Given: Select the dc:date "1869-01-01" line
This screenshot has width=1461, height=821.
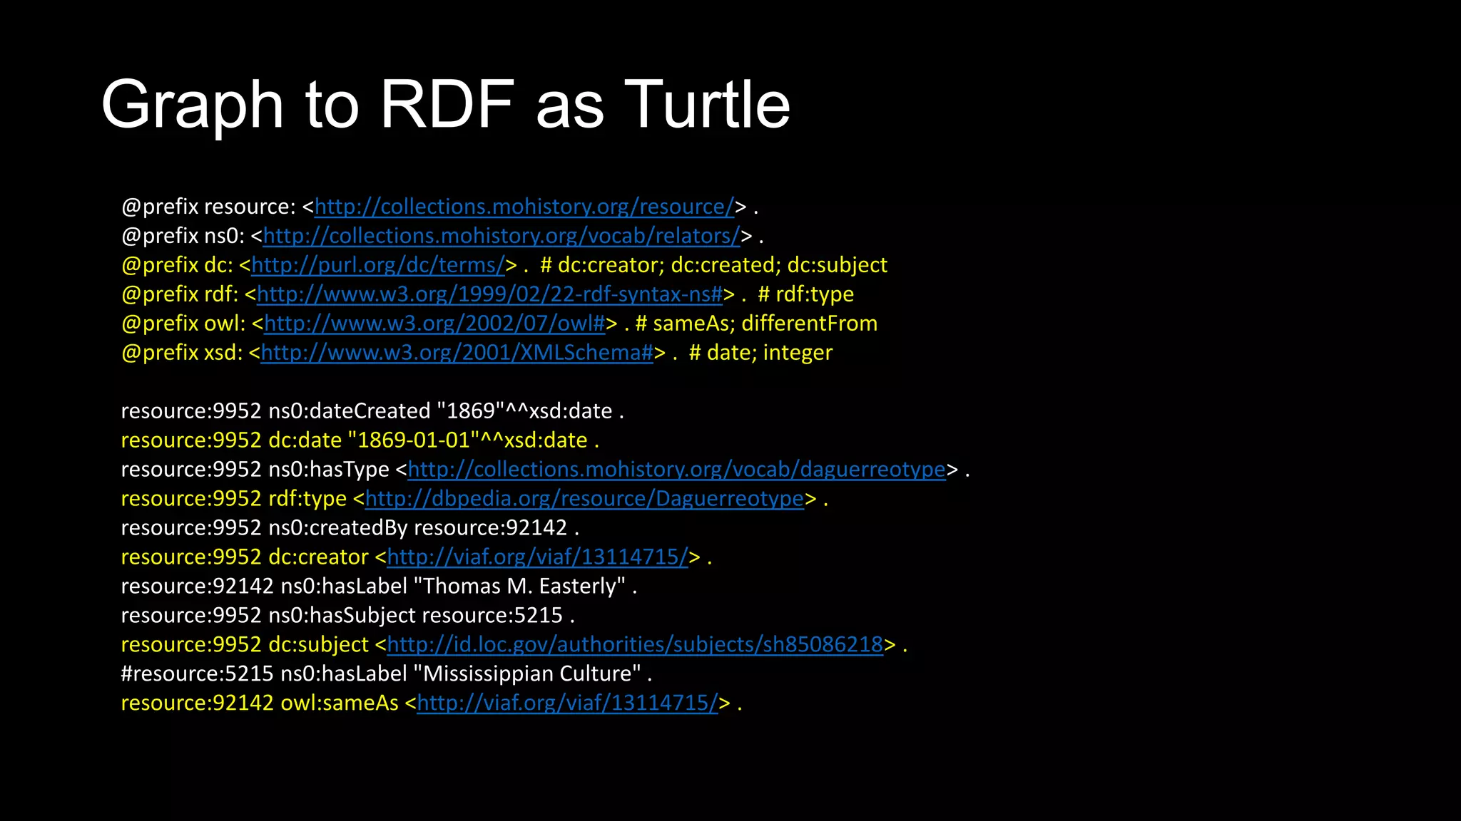Looking at the screenshot, I should tap(360, 440).
